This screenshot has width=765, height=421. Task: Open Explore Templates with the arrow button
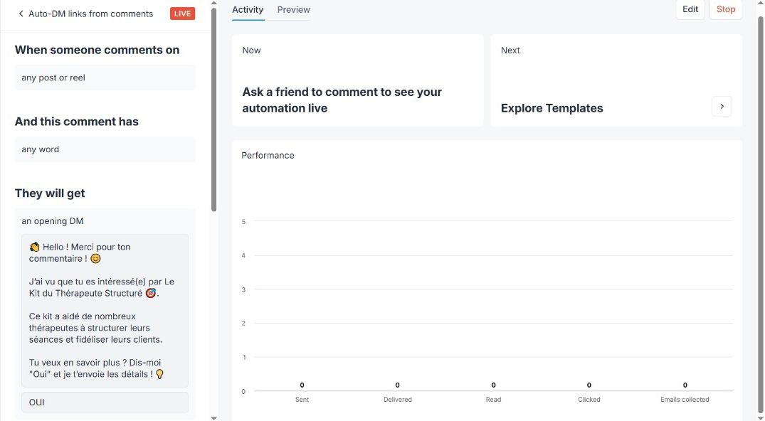(722, 107)
